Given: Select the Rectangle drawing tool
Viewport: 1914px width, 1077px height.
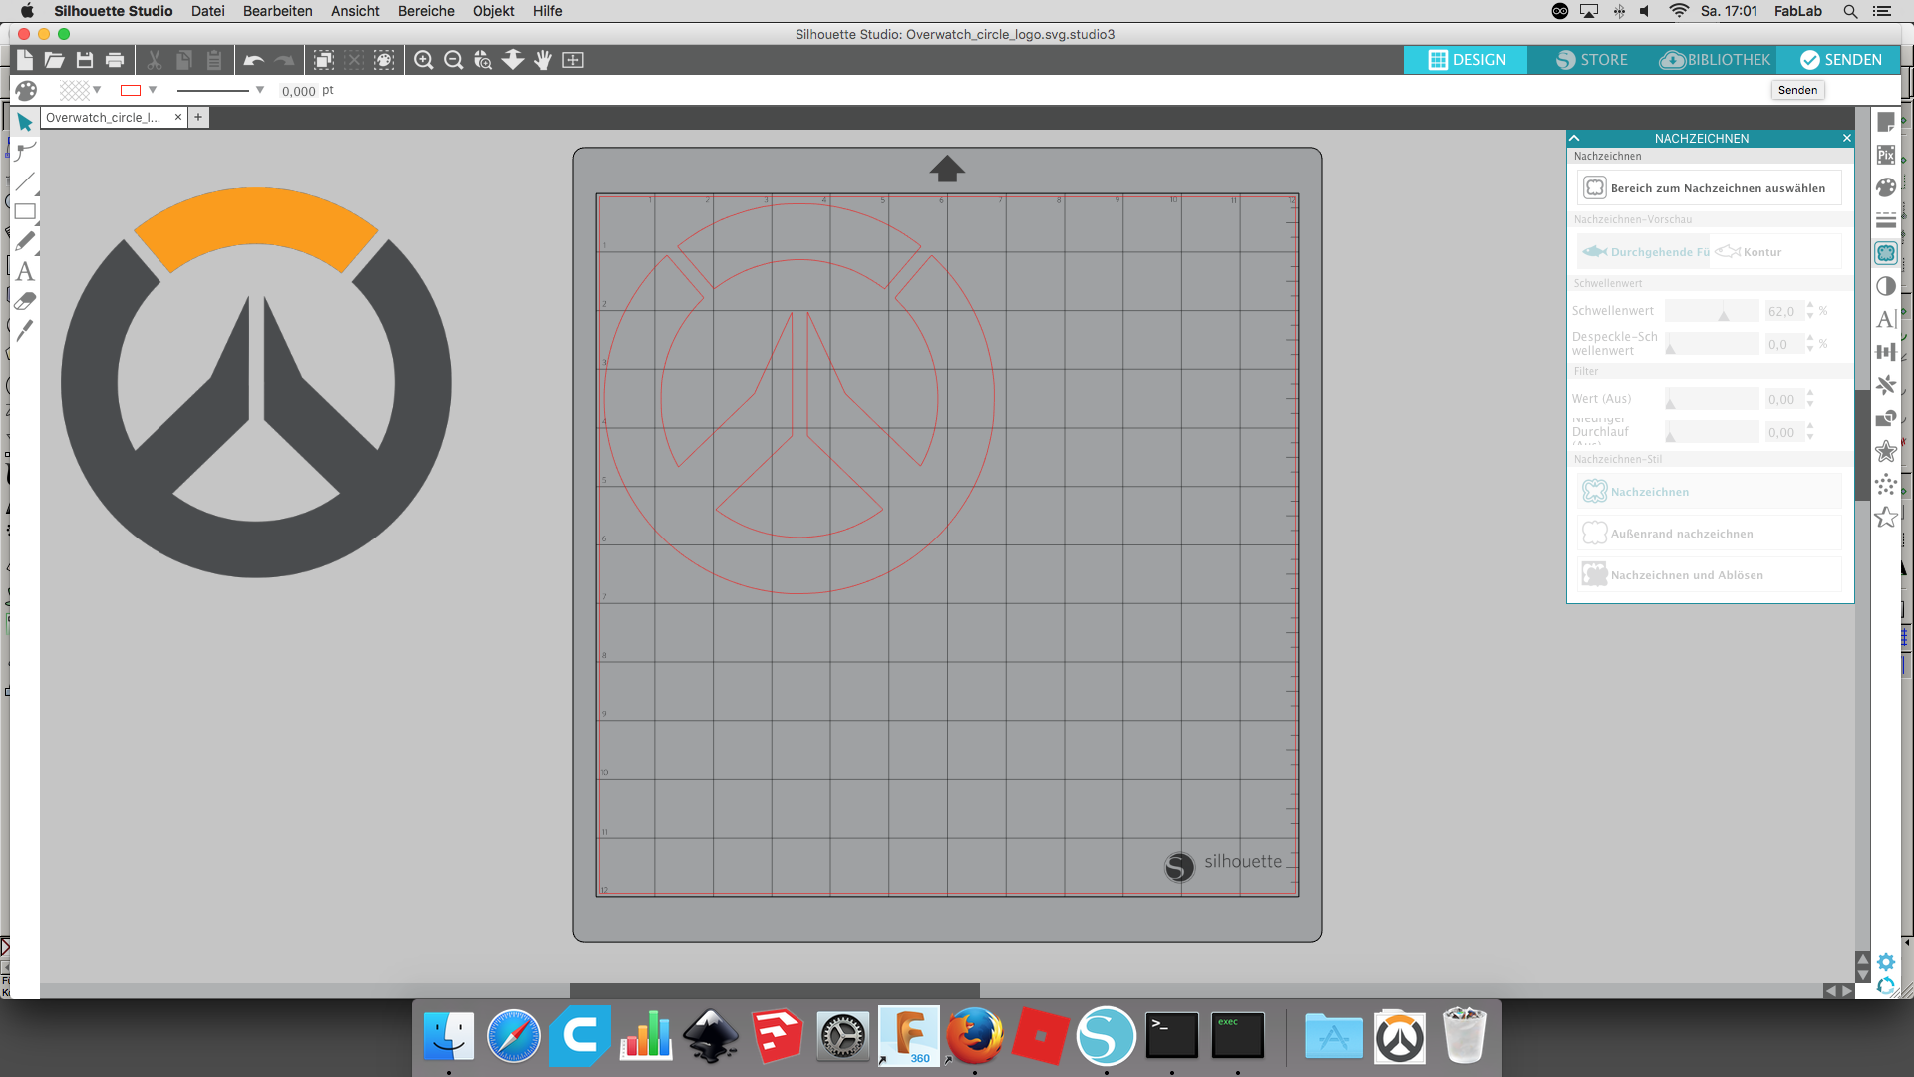Looking at the screenshot, I should [x=25, y=211].
